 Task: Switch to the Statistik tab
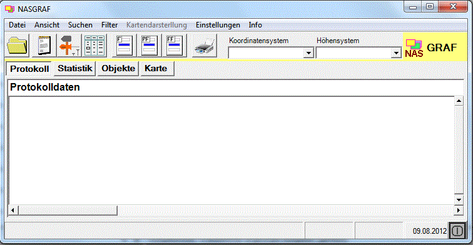[75, 68]
